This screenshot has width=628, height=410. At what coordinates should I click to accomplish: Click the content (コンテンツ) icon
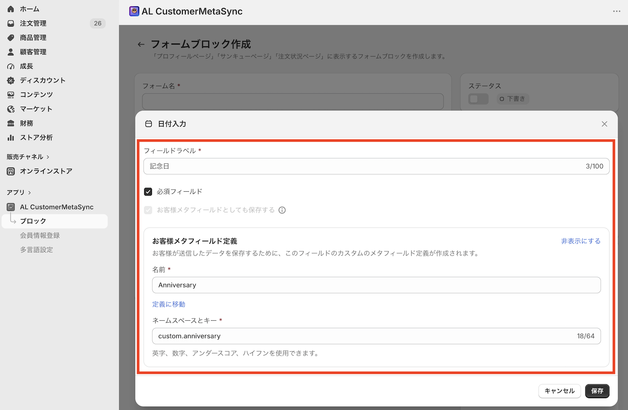(x=11, y=95)
